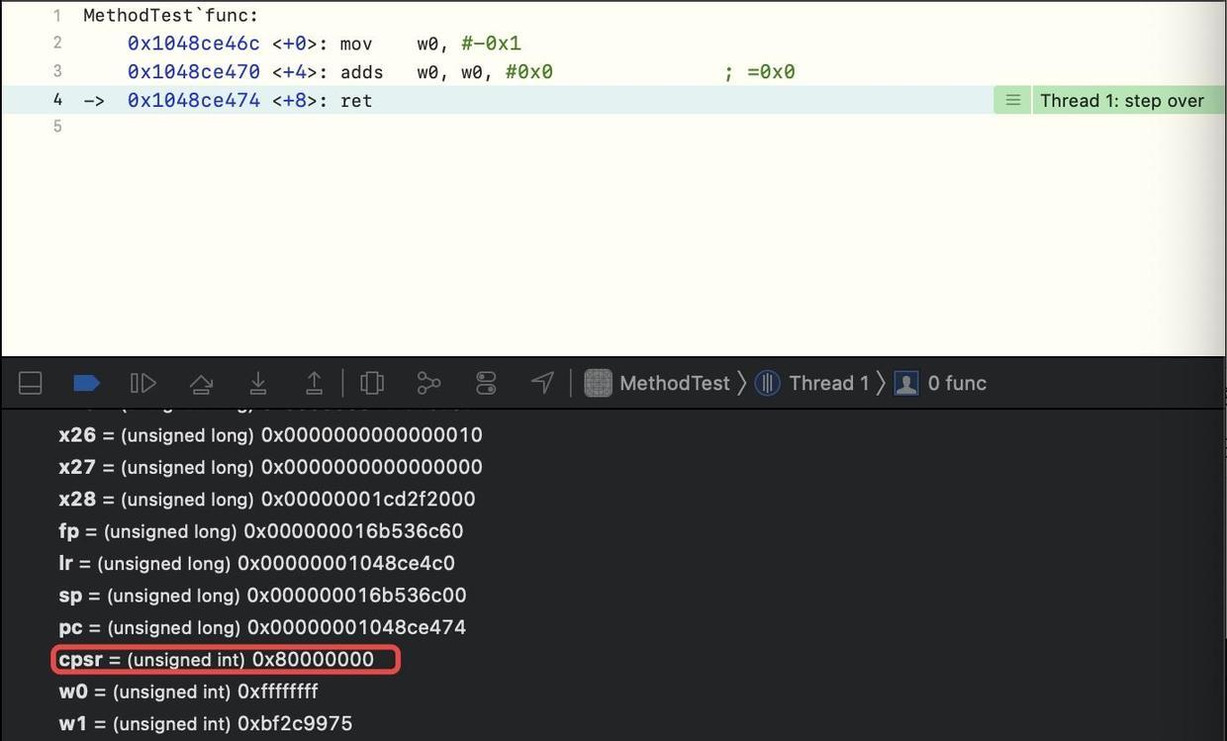Click the #-0x1 operand on line 2

click(x=491, y=44)
